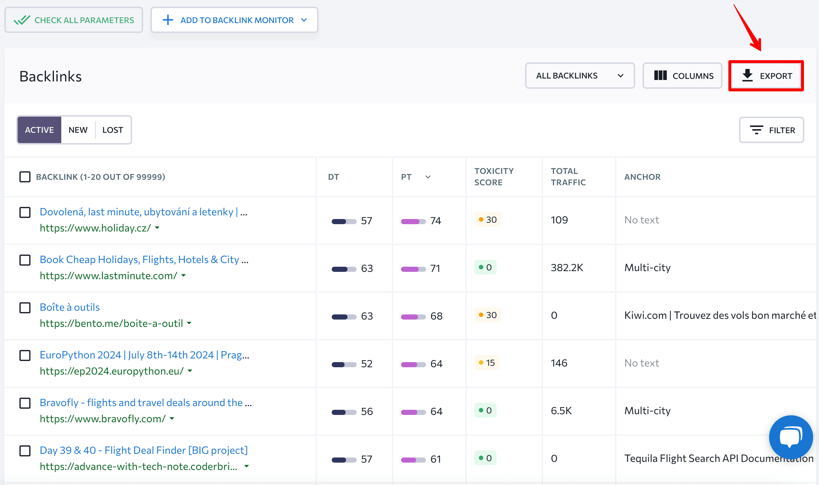The image size is (819, 485).
Task: Click the download arrow export icon
Action: pos(747,75)
